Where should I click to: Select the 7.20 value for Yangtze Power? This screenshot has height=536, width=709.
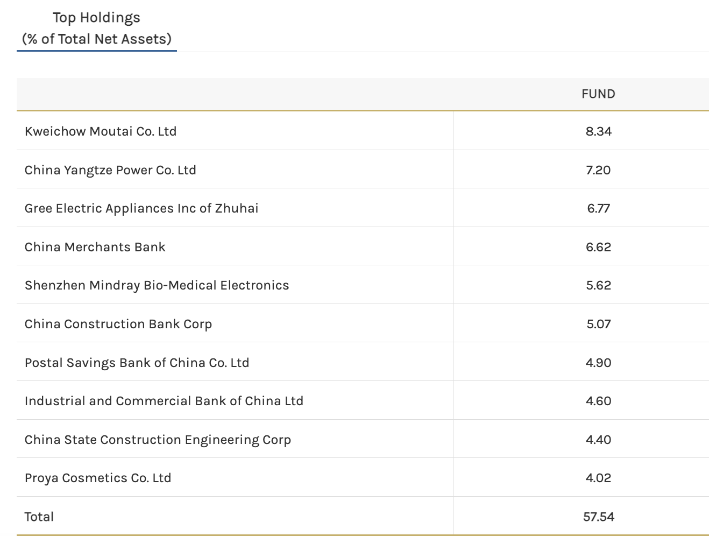(x=598, y=170)
